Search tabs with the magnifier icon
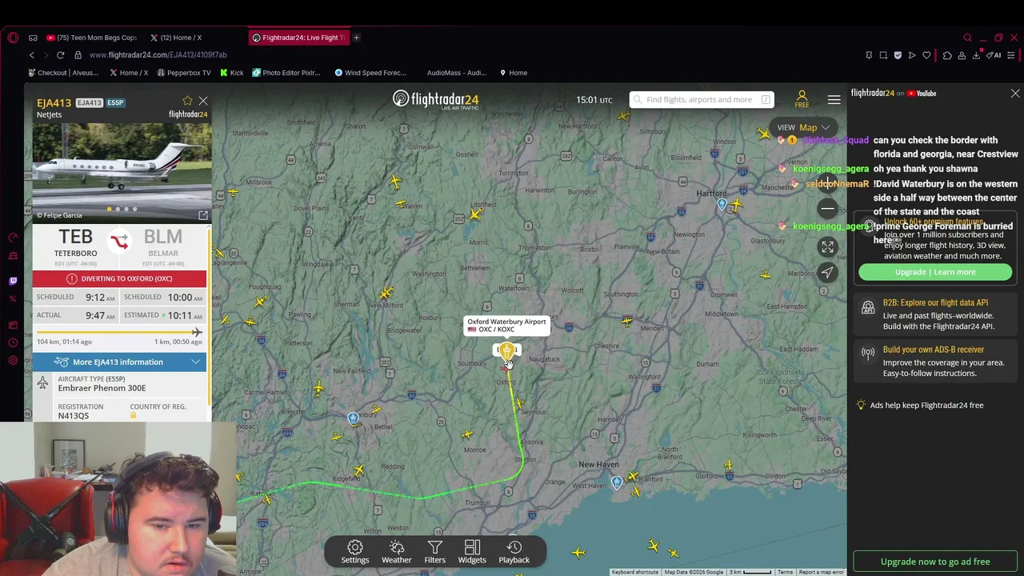The height and width of the screenshot is (576, 1024). click(x=967, y=38)
